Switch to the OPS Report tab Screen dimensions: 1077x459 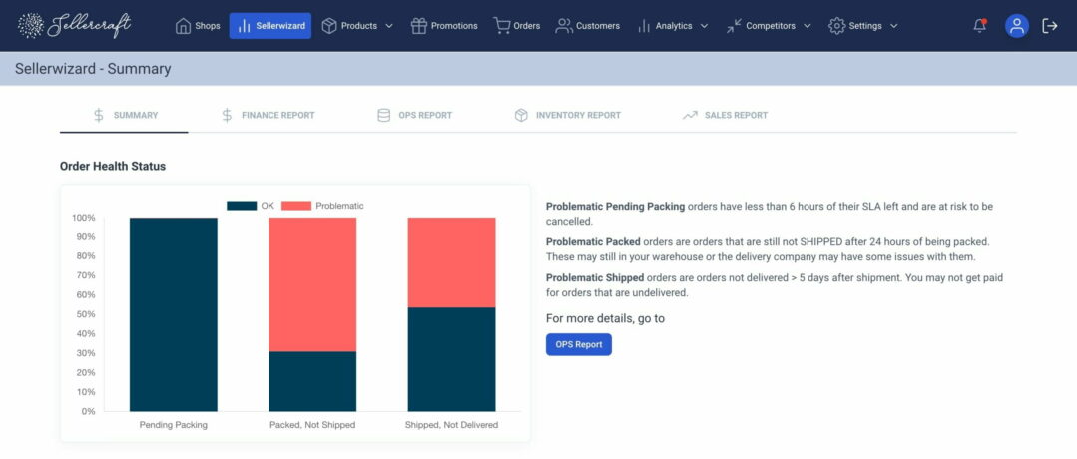[x=415, y=115]
